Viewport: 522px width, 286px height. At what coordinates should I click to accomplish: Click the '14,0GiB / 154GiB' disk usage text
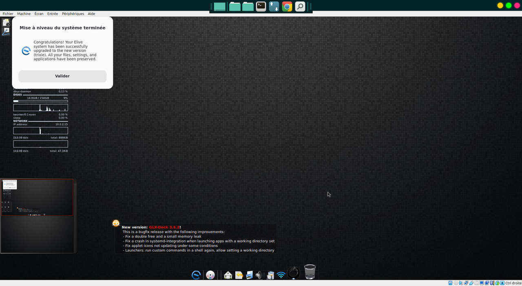[38, 98]
